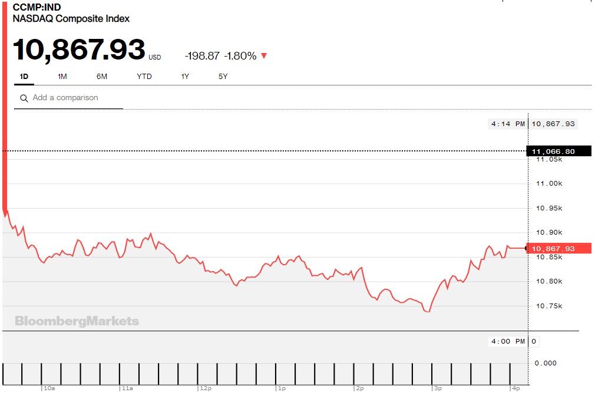This screenshot has width=595, height=399.
Task: Click the 2p marker on time axis
Action: point(359,389)
